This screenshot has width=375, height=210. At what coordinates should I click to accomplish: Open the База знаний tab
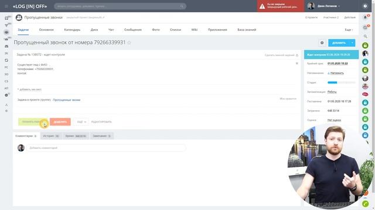point(247,30)
